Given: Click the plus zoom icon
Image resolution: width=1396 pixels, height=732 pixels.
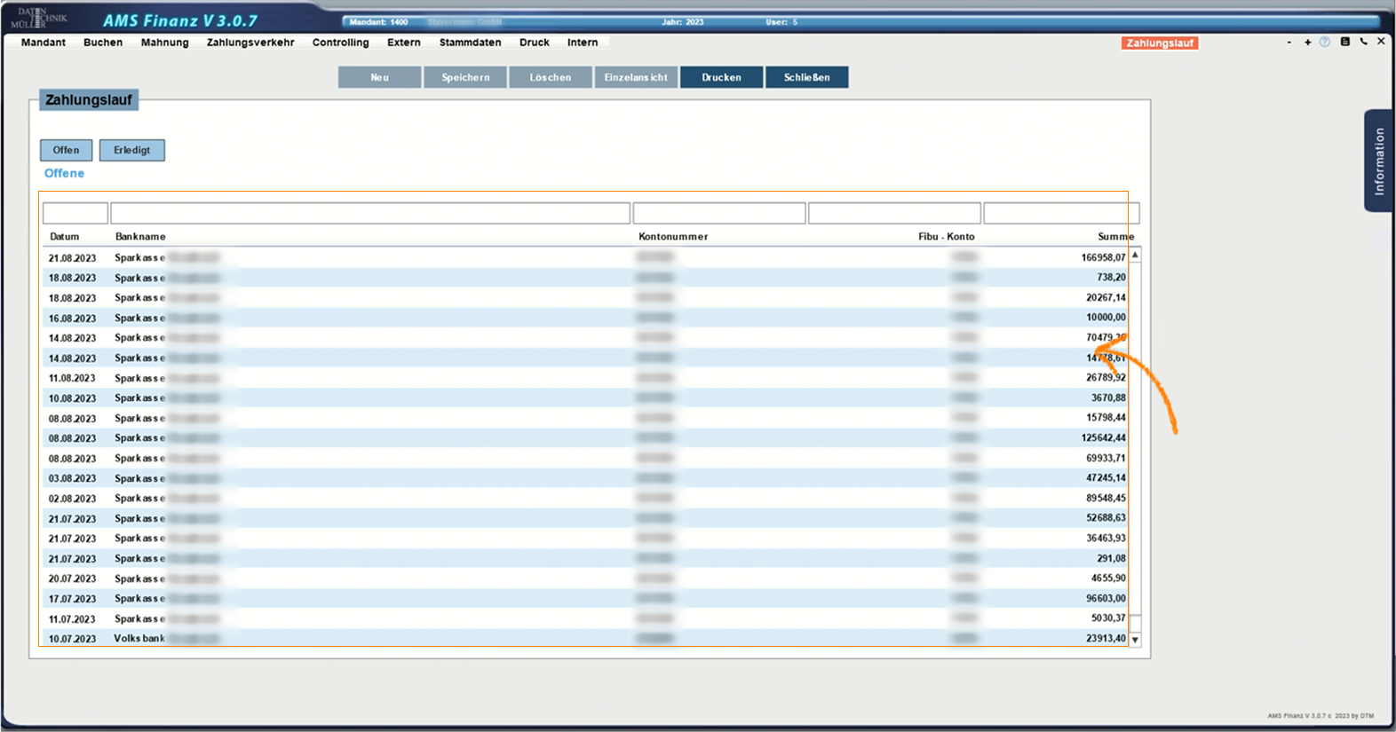Looking at the screenshot, I should tap(1307, 42).
